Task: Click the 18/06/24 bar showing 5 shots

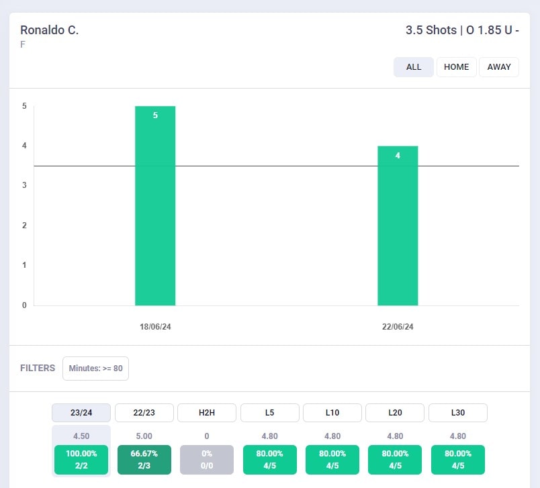Action: (x=155, y=206)
